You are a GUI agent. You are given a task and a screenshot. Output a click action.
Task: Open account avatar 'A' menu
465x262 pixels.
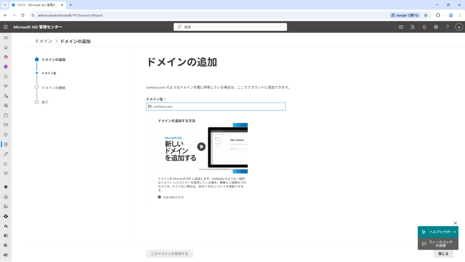click(459, 27)
